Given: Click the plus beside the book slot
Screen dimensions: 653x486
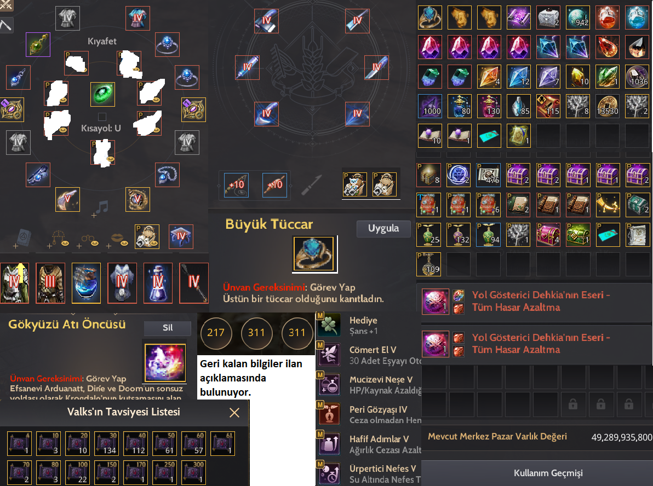Looking at the screenshot, I should 15,246.
